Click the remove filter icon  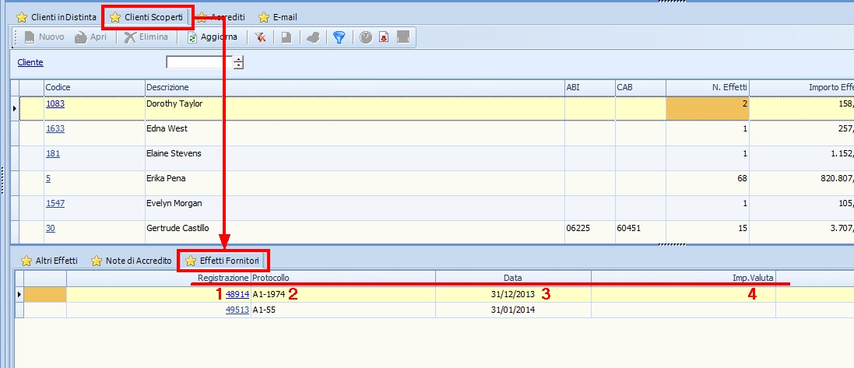pos(261,37)
